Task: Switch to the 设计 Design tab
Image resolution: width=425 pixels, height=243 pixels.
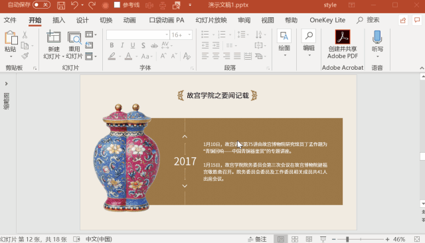Action: point(82,20)
